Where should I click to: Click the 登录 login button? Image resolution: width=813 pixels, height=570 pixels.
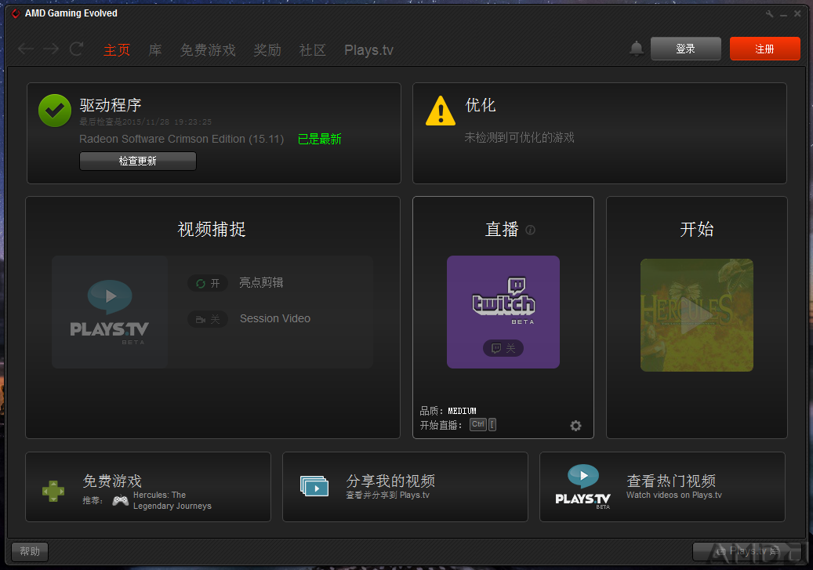coord(685,49)
